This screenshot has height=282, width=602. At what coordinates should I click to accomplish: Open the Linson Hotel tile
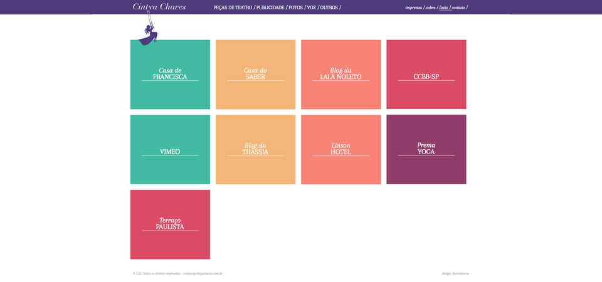click(x=341, y=150)
